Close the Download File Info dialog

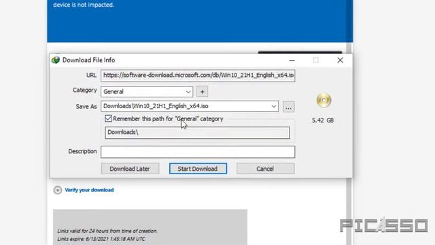click(340, 60)
